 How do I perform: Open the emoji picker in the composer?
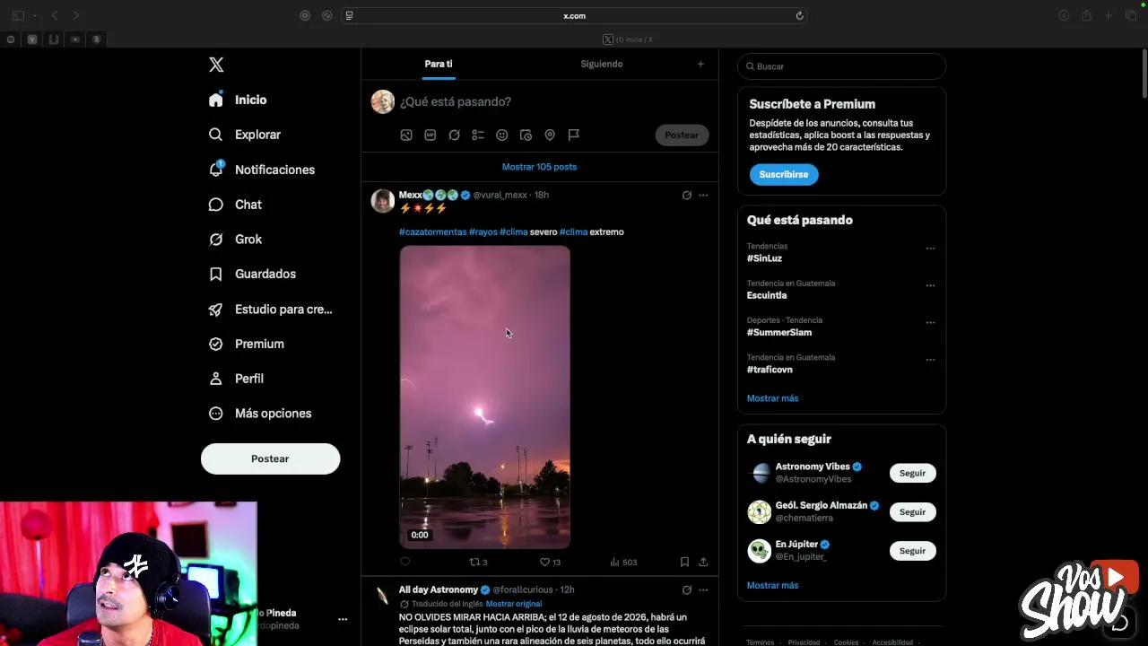(x=502, y=135)
